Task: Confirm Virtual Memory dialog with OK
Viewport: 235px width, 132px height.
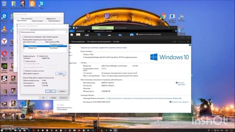Action: tap(51, 91)
